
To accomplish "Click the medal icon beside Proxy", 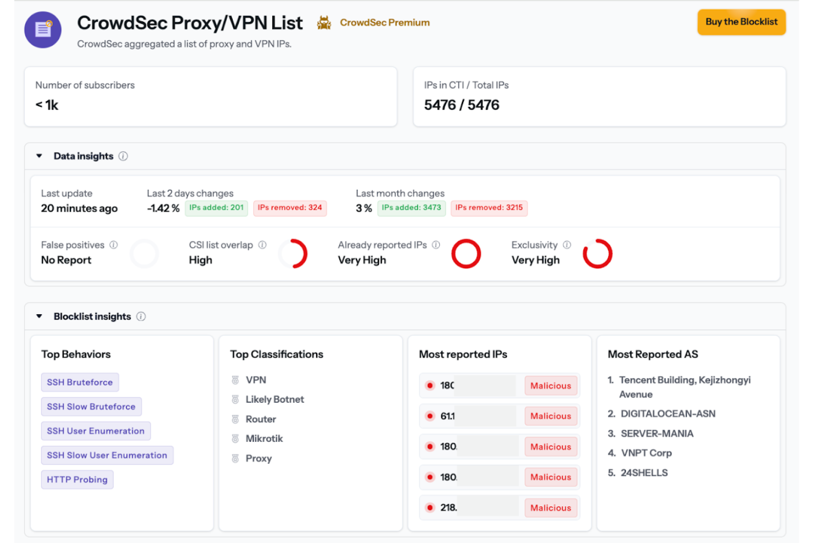I will point(235,458).
